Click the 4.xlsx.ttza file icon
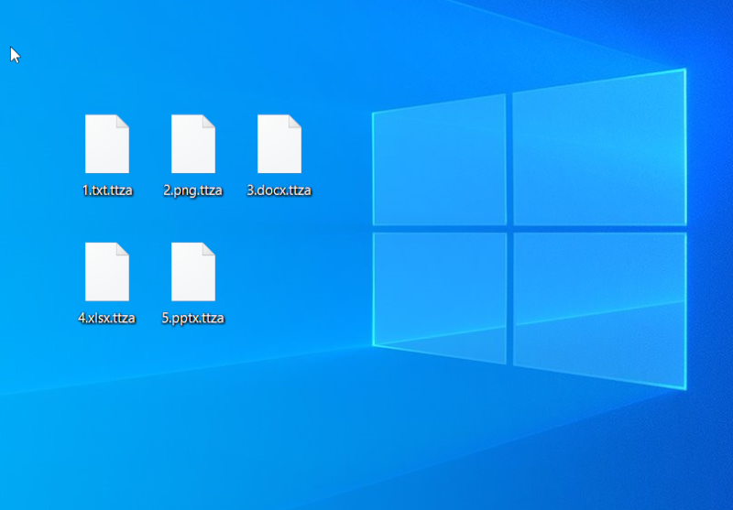 coord(107,272)
